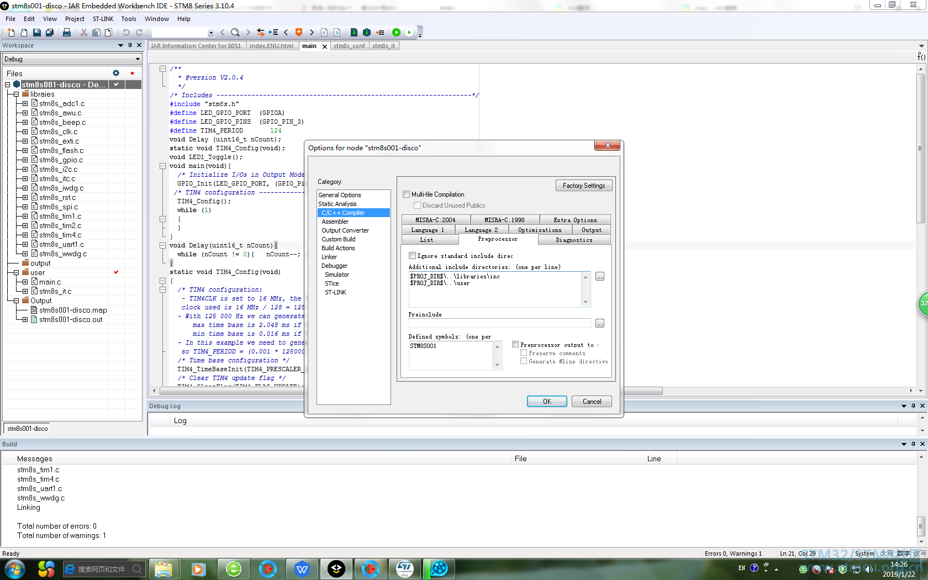Open the toolbar search combo box dropdown
Screen dimensions: 928x580
pos(210,33)
